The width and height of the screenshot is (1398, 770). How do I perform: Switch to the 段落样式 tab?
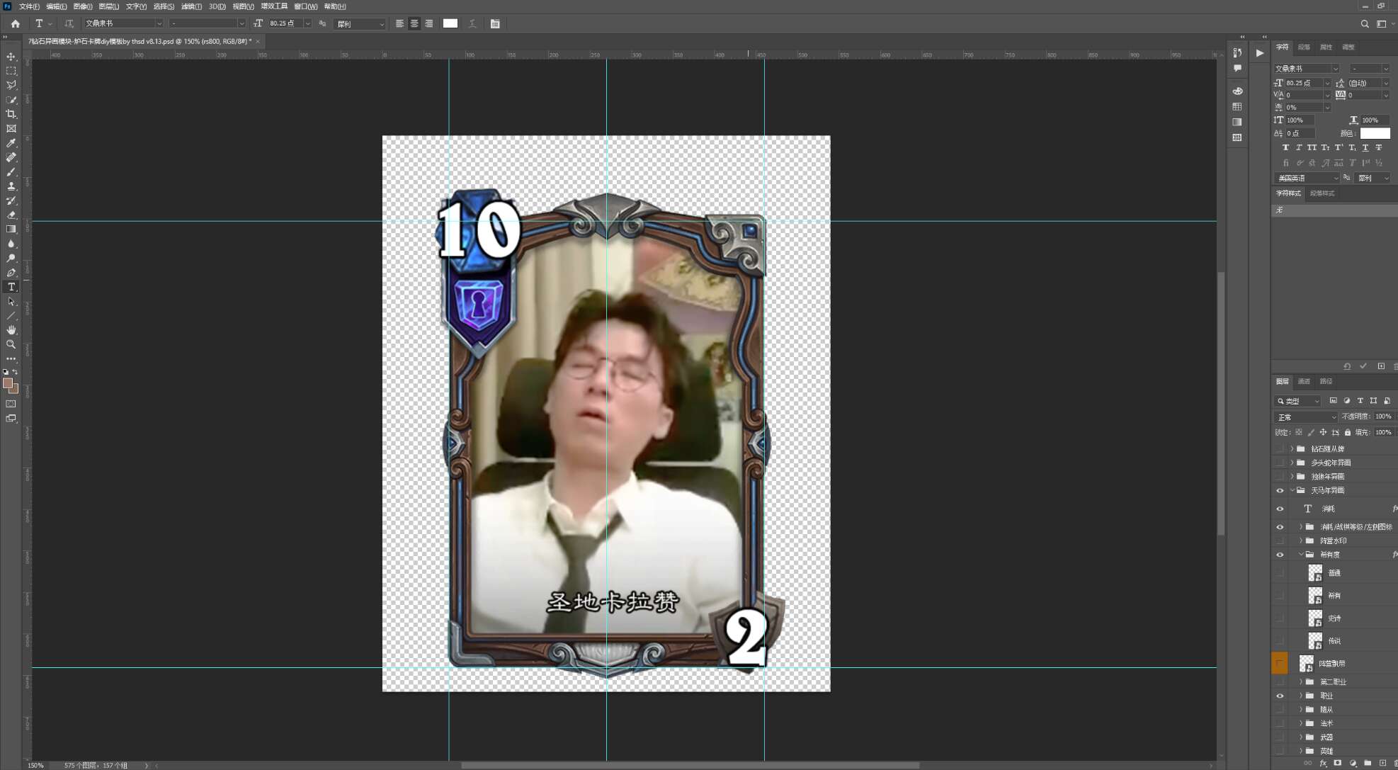1322,193
